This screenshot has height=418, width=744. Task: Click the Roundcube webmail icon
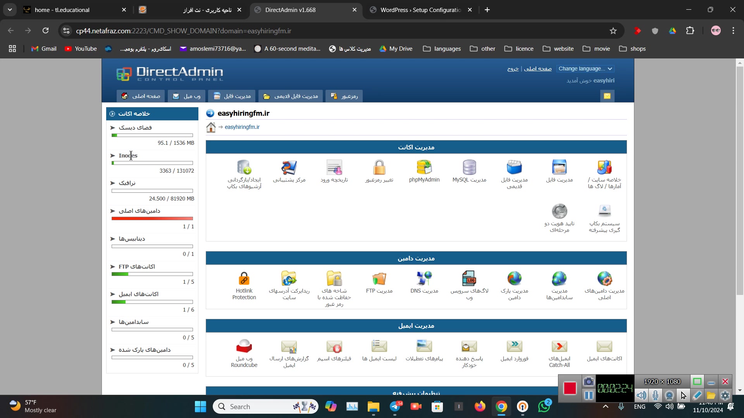244,346
